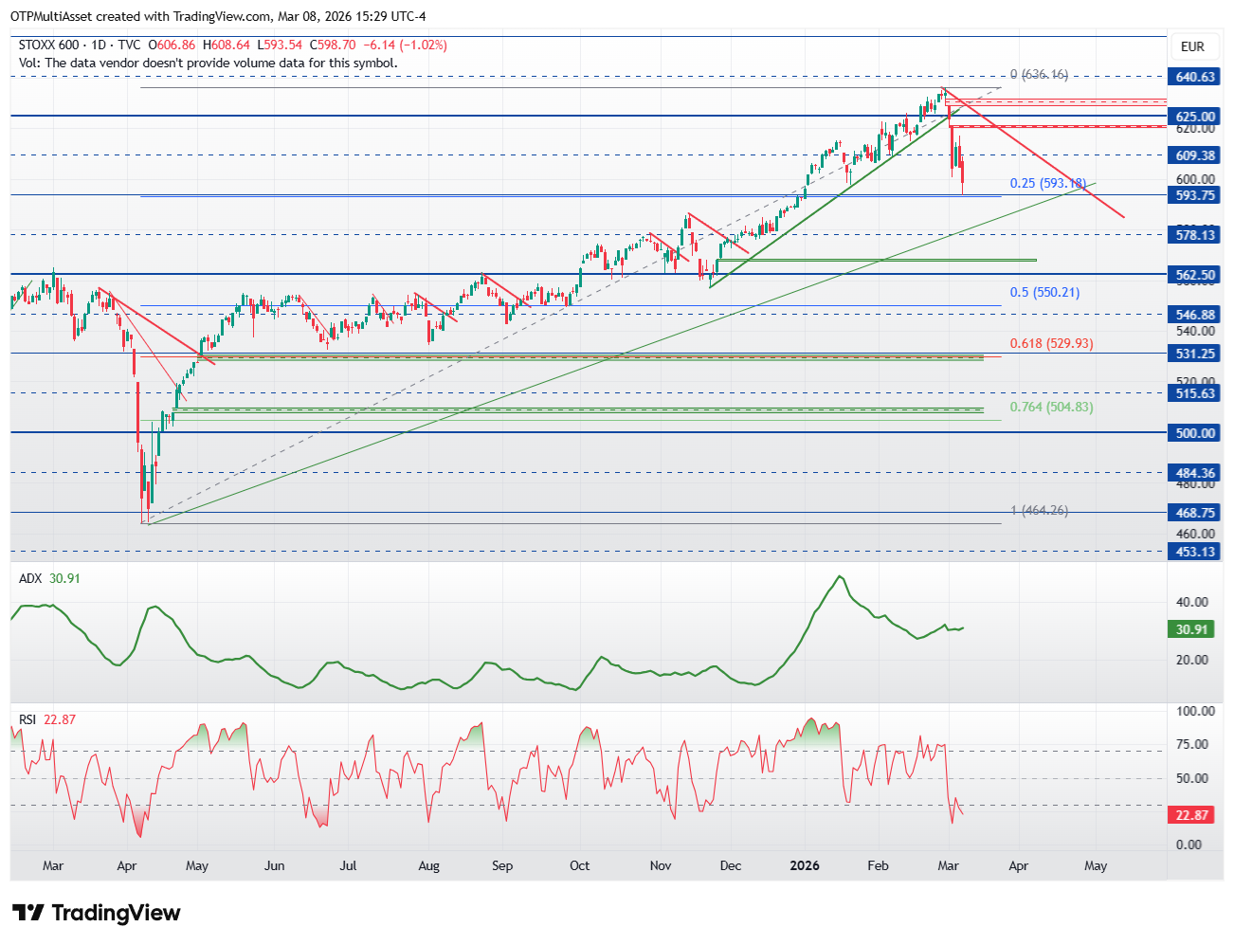This screenshot has height=945, width=1234.
Task: Select the 562.50 price level tag
Action: [x=1195, y=275]
